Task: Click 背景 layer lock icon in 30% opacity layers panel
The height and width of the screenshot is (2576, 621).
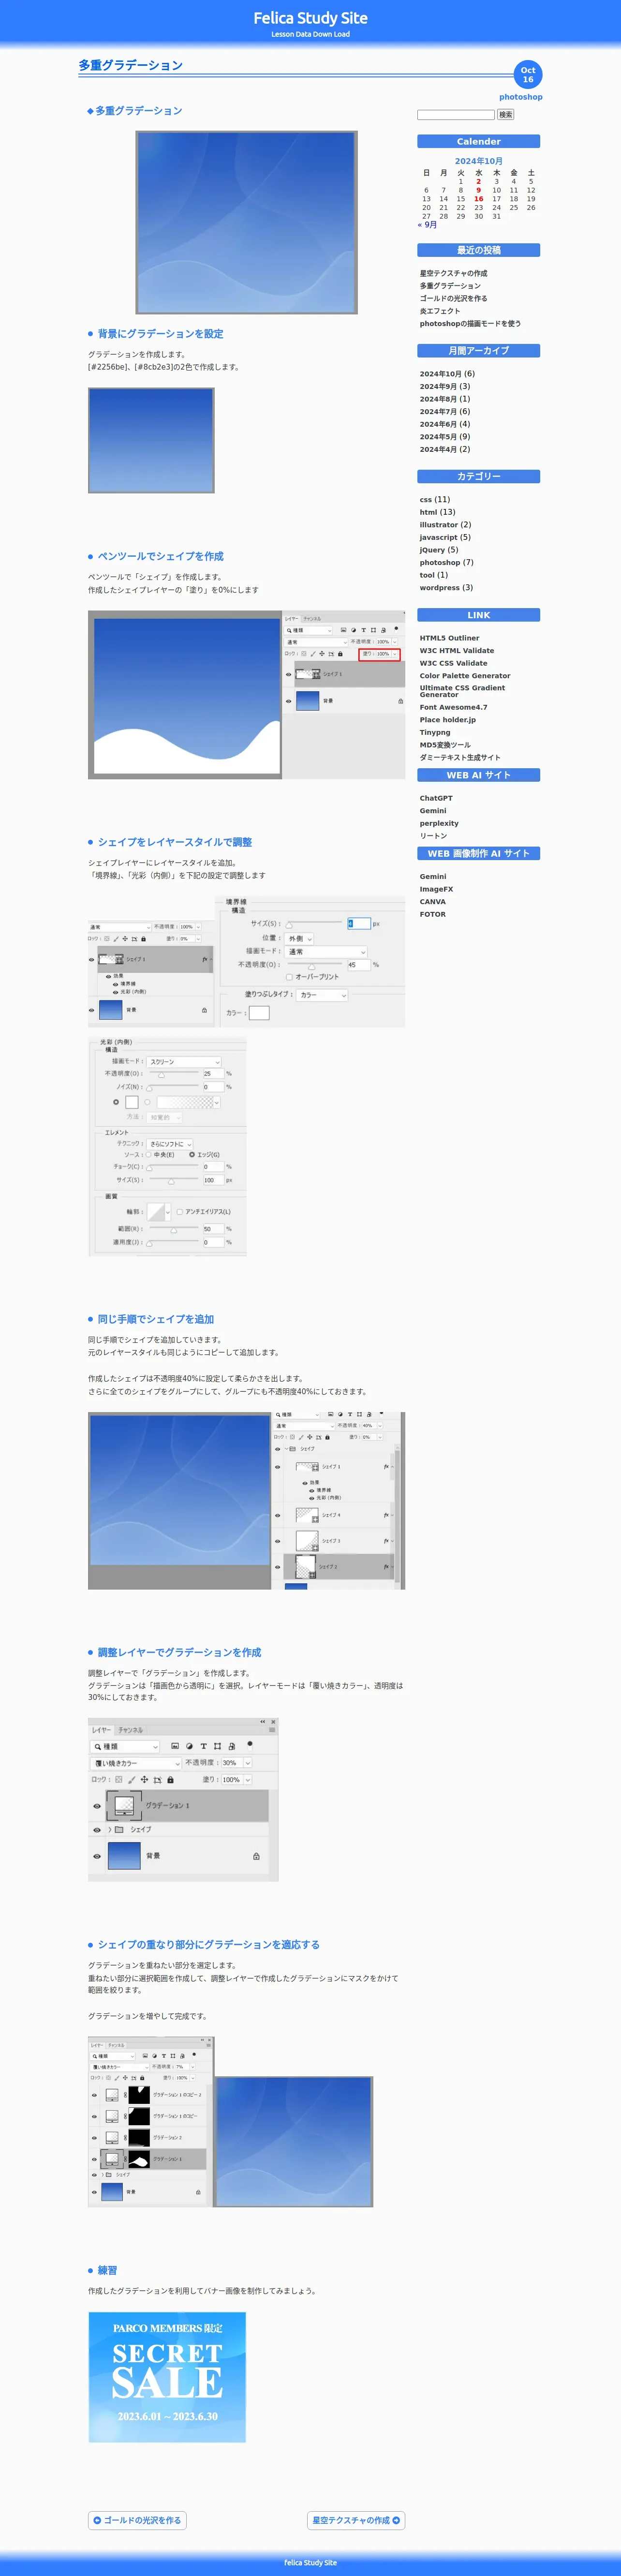Action: [x=256, y=1856]
